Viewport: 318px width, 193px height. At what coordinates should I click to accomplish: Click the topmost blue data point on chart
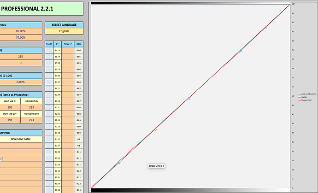(266, 27)
